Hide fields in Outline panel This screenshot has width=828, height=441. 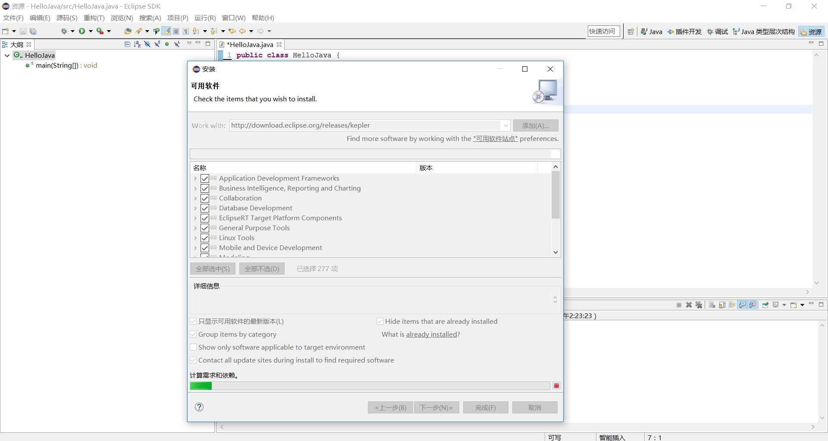pyautogui.click(x=147, y=44)
